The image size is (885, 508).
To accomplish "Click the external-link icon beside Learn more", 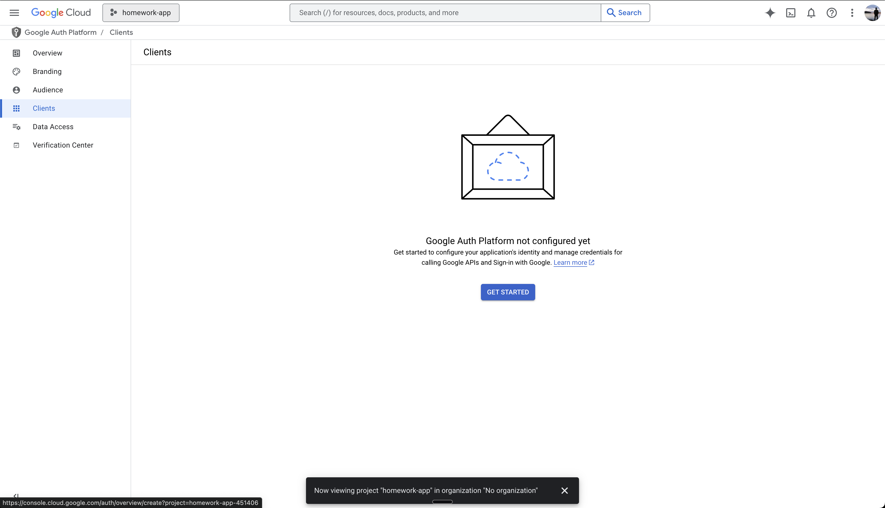I will pyautogui.click(x=591, y=262).
